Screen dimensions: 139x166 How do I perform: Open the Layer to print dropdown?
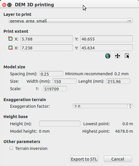coord(71,21)
